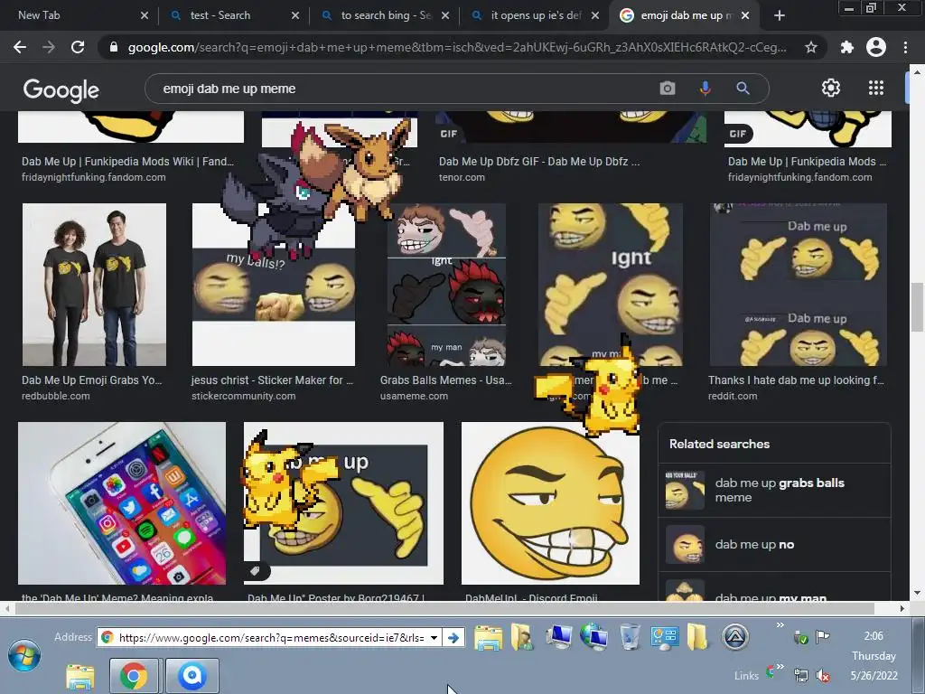
Task: Go back using Chrome's back arrow
Action: point(20,47)
